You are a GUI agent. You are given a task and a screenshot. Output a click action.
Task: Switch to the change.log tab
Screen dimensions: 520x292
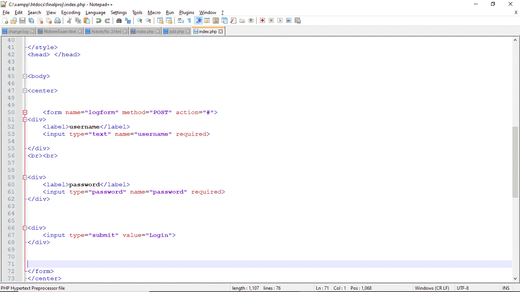[x=18, y=32]
